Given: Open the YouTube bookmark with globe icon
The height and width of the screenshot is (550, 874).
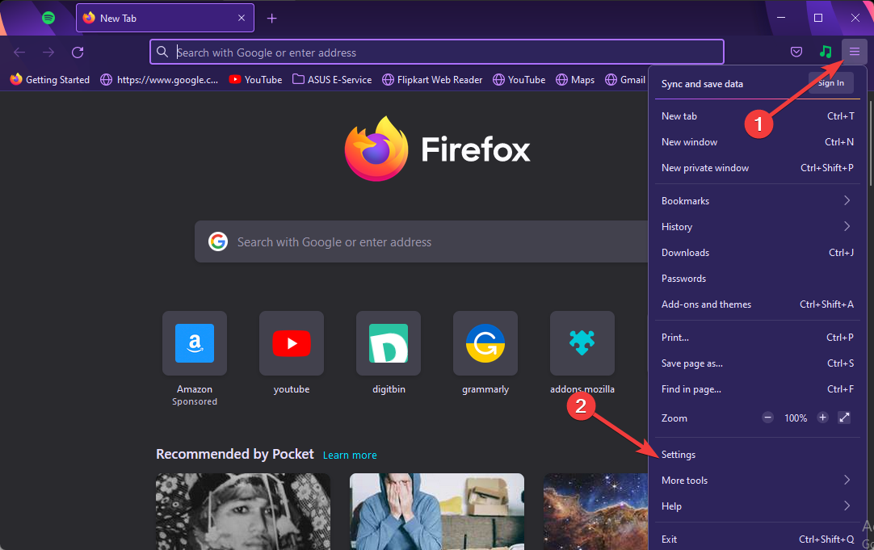Looking at the screenshot, I should click(519, 80).
